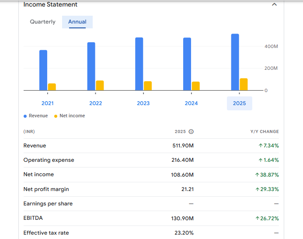Click the 216.40M operating expense value
This screenshot has height=239, width=303.
pos(182,160)
